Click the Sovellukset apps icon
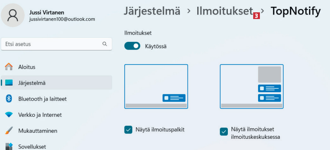This screenshot has height=150, width=330. (x=9, y=146)
